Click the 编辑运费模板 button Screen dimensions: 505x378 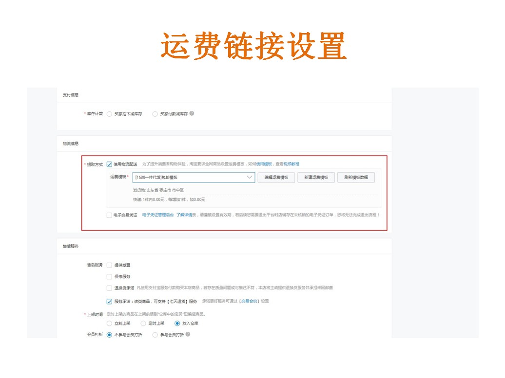(x=277, y=177)
